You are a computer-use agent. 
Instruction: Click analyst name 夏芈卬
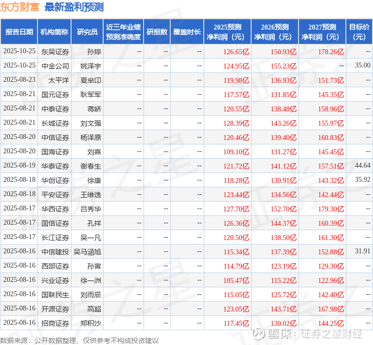(x=91, y=80)
